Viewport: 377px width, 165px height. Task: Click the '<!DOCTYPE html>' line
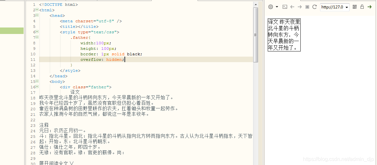[59, 5]
